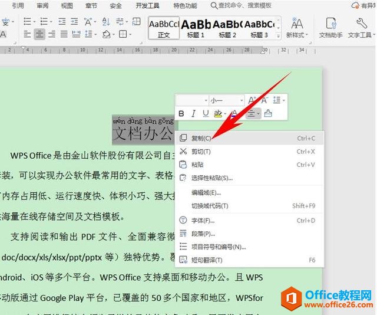This screenshot has height=315, width=377.
Task: Open 段落(P)... paragraph dialog from context menu
Action: (x=250, y=234)
